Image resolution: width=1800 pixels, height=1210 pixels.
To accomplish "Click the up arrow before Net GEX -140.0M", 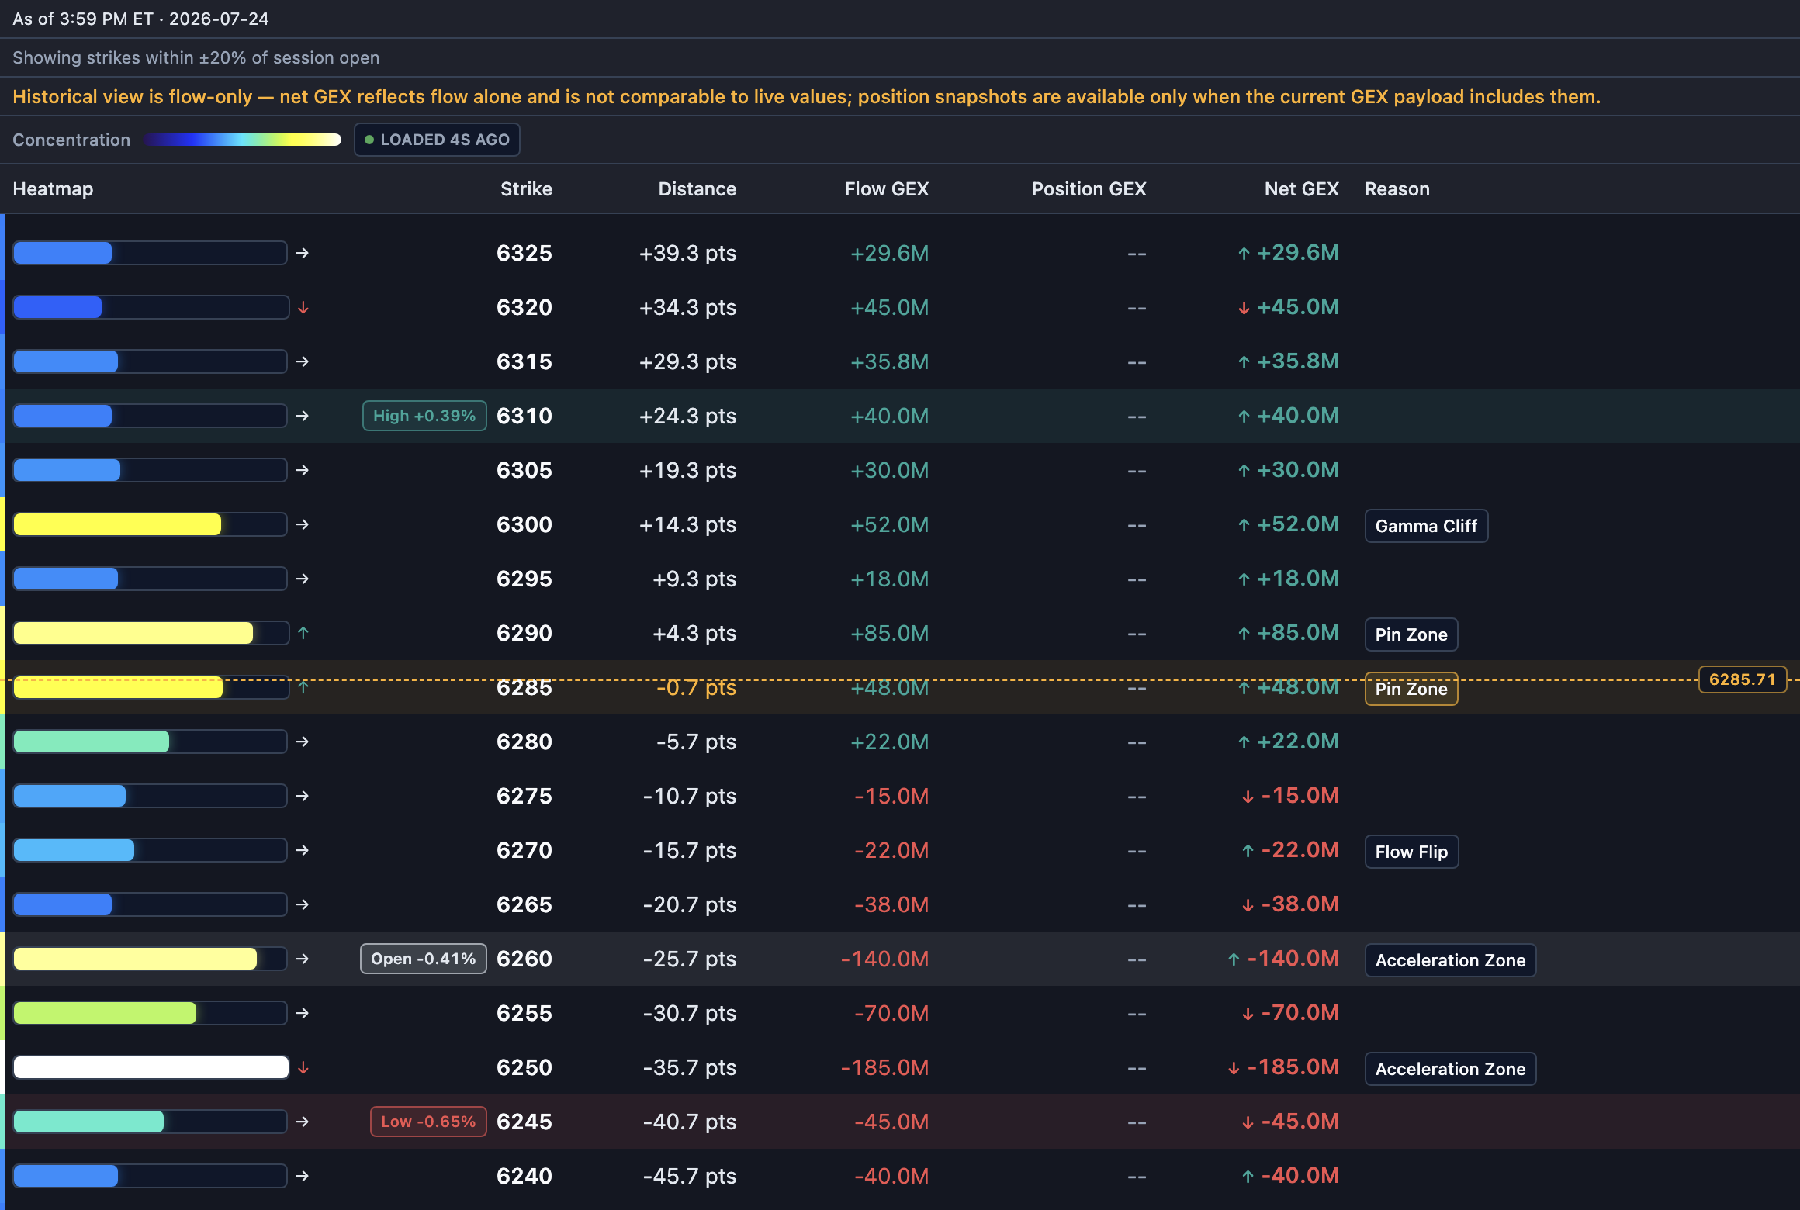I will click(1234, 959).
